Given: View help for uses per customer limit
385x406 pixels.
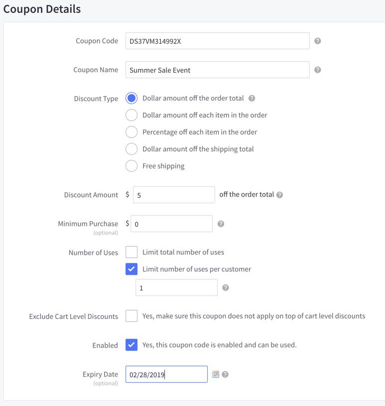Looking at the screenshot, I should 226,287.
